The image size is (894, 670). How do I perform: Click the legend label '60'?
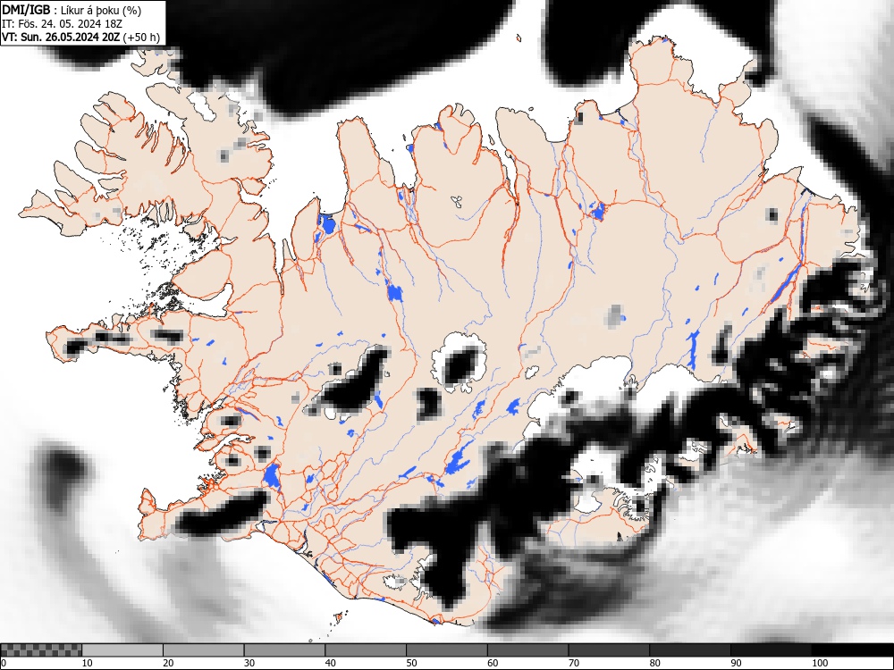(x=492, y=663)
